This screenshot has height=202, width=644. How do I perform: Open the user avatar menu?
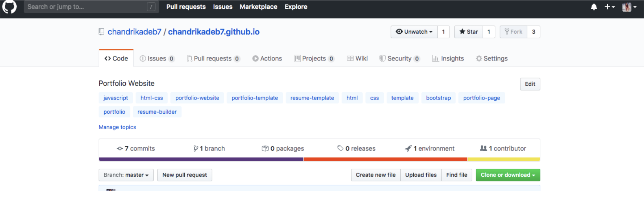[x=629, y=7]
